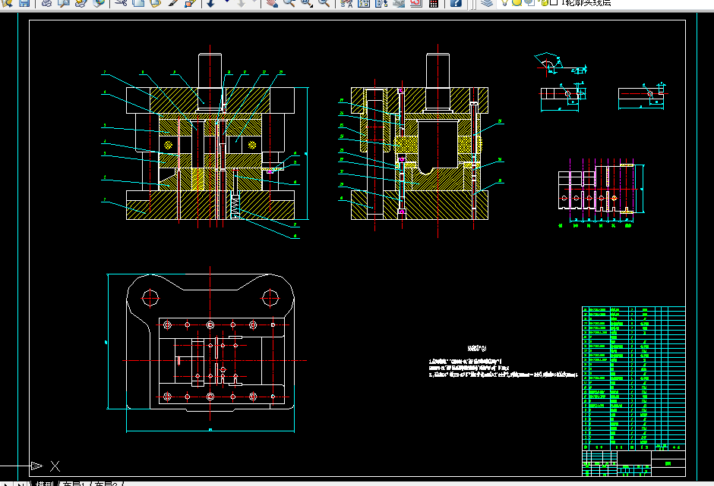
Task: Open the Block Editor tool
Action: pyautogui.click(x=191, y=3)
